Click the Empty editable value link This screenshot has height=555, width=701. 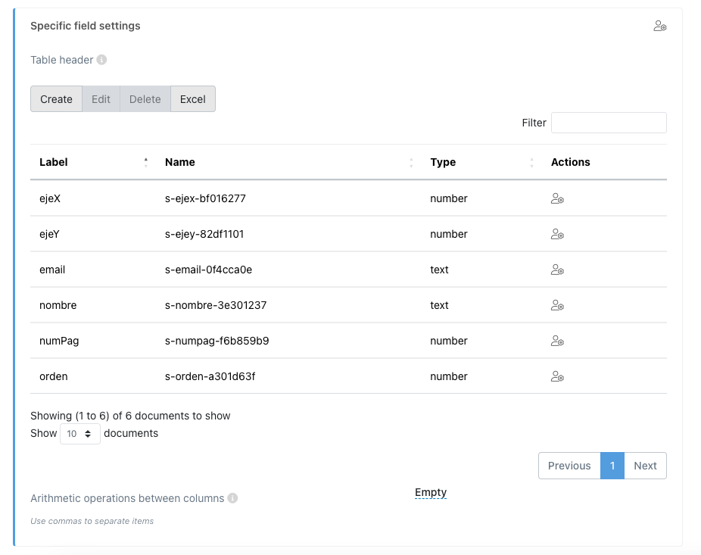point(431,492)
